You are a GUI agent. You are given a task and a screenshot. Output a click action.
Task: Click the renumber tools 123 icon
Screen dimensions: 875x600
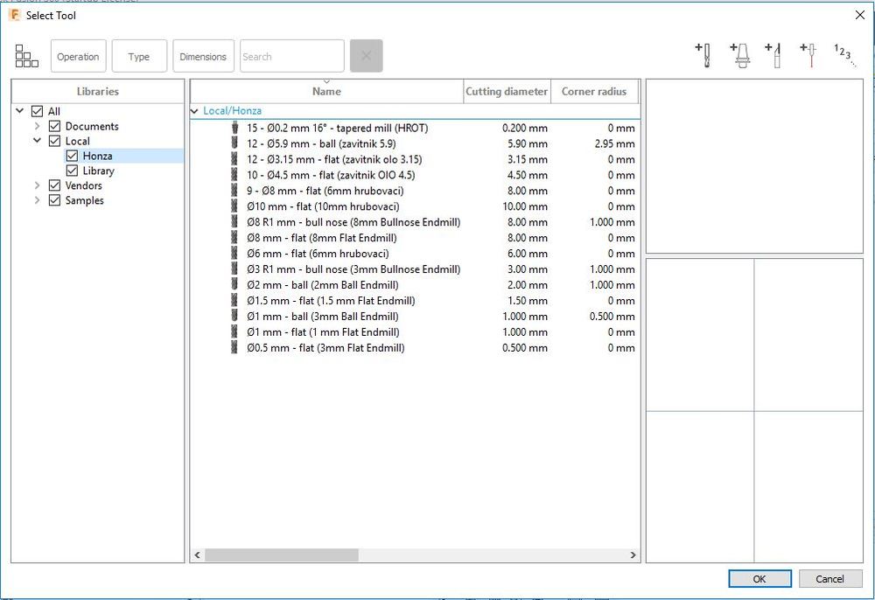coord(843,54)
